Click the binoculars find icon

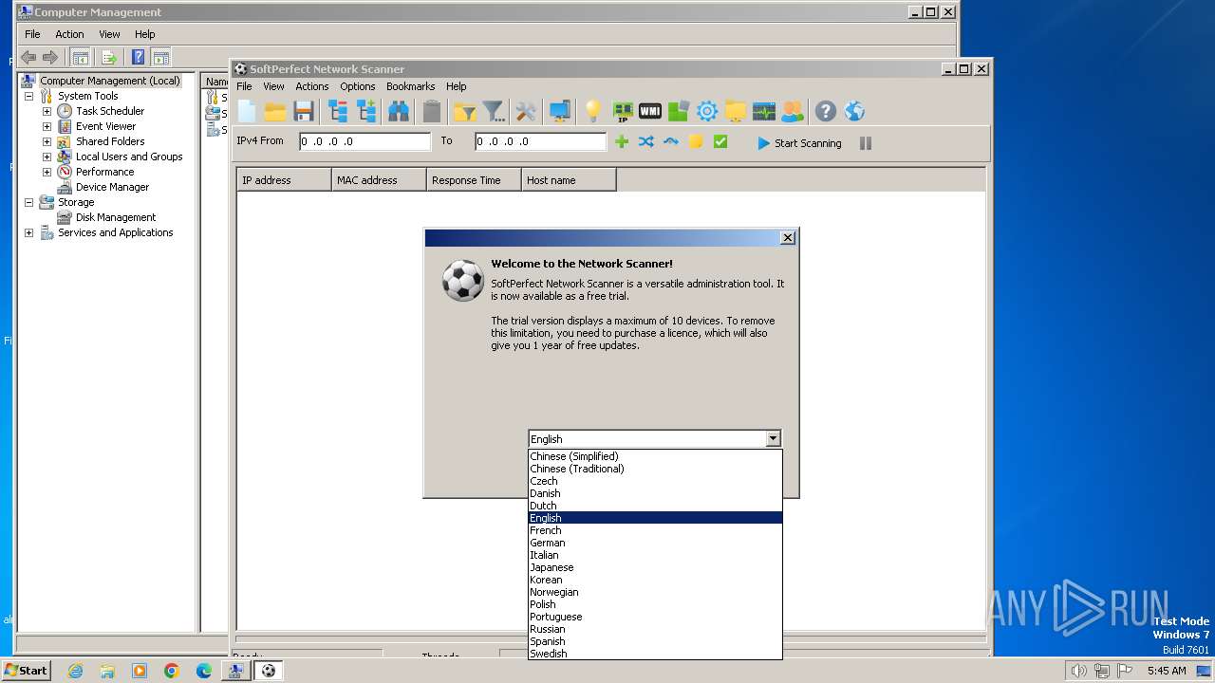point(399,112)
